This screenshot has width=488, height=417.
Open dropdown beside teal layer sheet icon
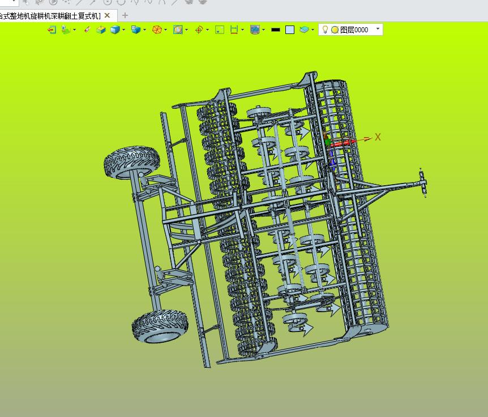tap(313, 30)
